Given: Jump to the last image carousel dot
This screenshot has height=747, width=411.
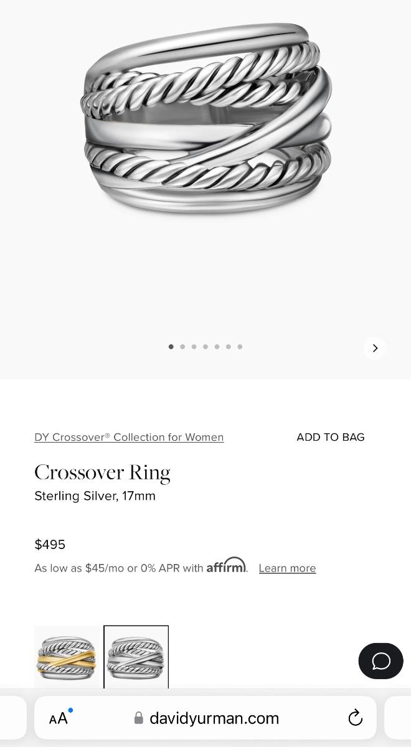Looking at the screenshot, I should (x=240, y=347).
